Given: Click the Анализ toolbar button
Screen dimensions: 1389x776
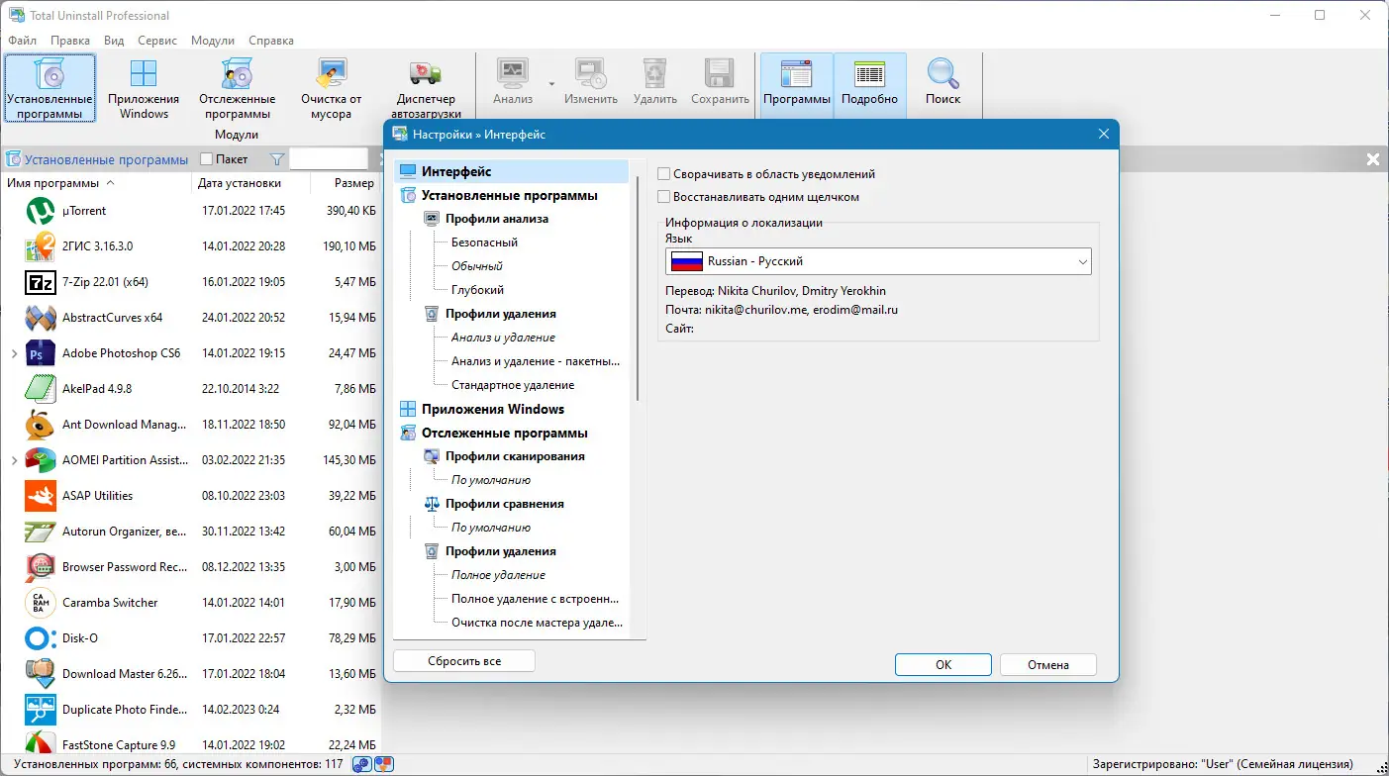Looking at the screenshot, I should pyautogui.click(x=513, y=83).
